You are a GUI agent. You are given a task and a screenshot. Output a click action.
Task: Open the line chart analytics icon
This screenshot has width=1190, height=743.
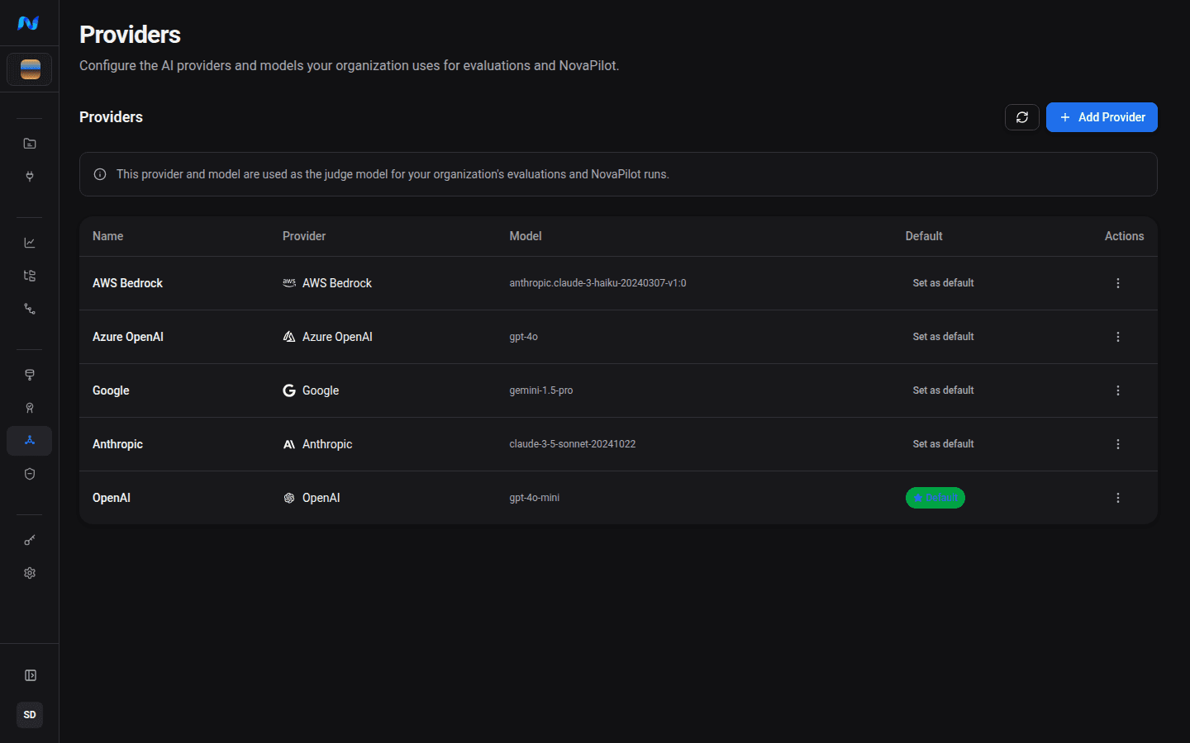click(30, 243)
